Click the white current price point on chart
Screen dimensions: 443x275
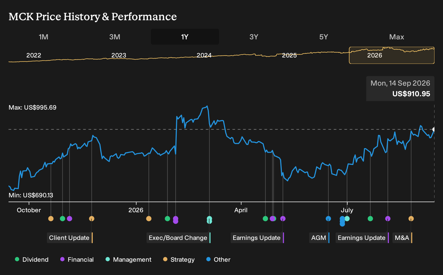(434, 130)
